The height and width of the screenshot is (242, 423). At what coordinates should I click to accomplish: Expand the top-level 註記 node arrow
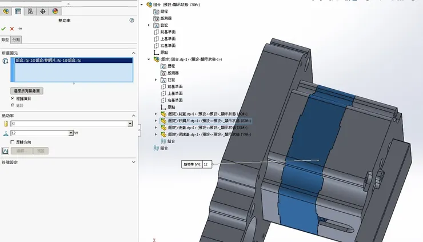149,25
